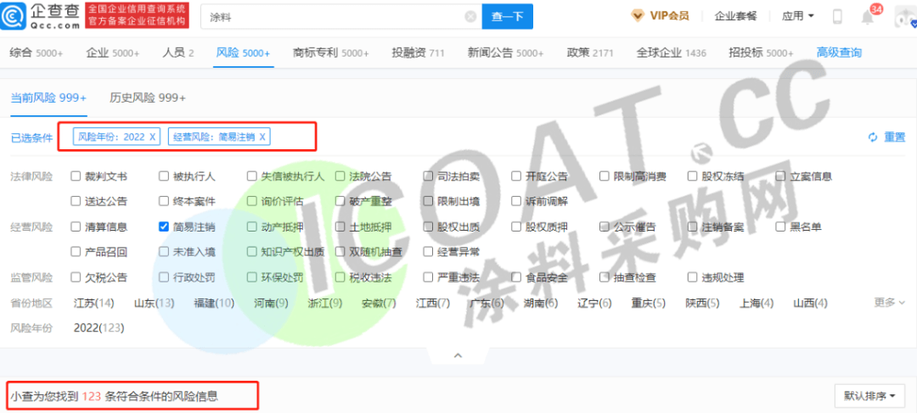Open the notification bell icon
Viewport: 917px width, 413px height.
click(867, 17)
